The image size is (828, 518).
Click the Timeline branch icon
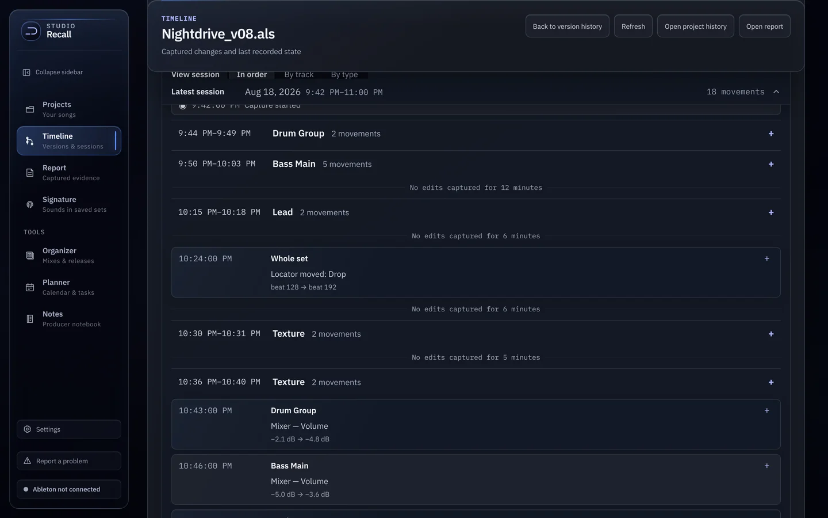point(30,141)
